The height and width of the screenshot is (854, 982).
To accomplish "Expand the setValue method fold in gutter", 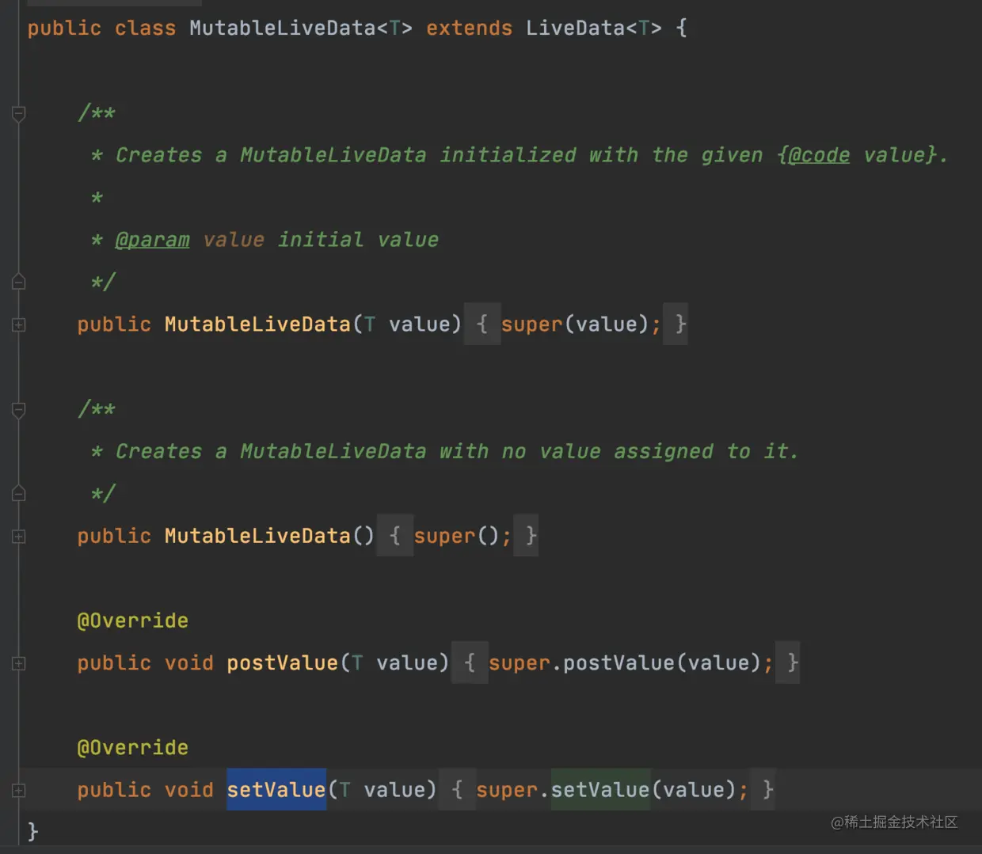I will [x=19, y=790].
